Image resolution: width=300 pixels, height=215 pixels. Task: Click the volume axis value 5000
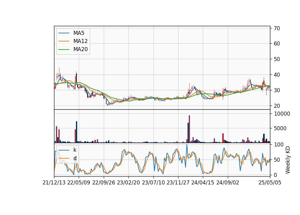(280, 128)
